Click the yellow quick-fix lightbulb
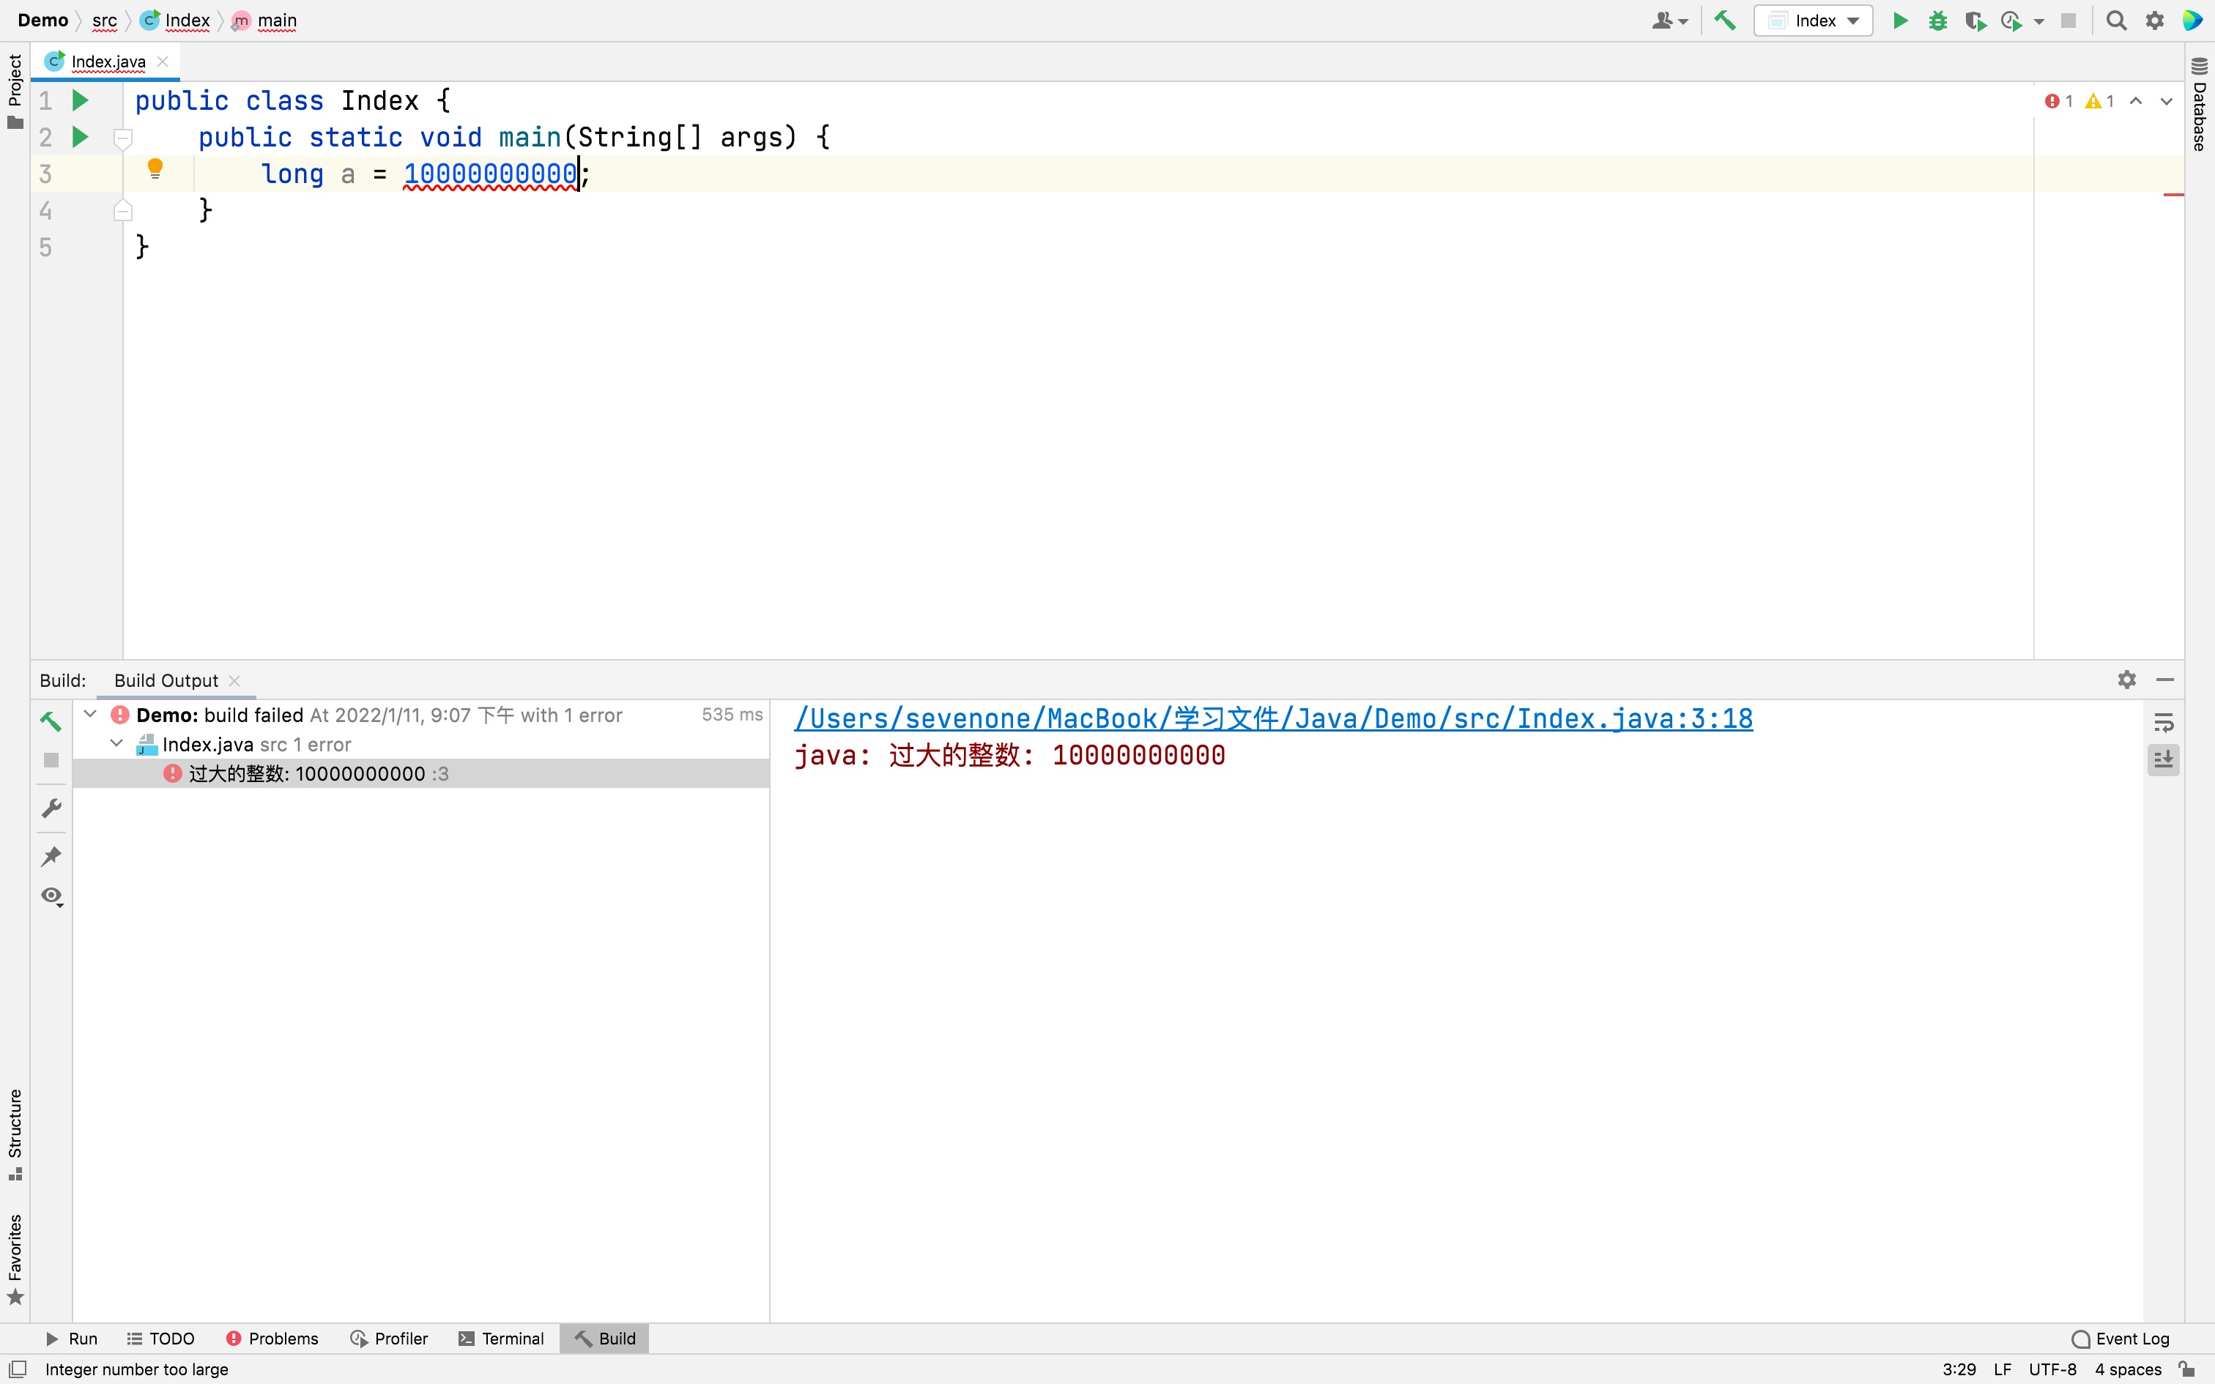This screenshot has height=1384, width=2215. coord(155,168)
